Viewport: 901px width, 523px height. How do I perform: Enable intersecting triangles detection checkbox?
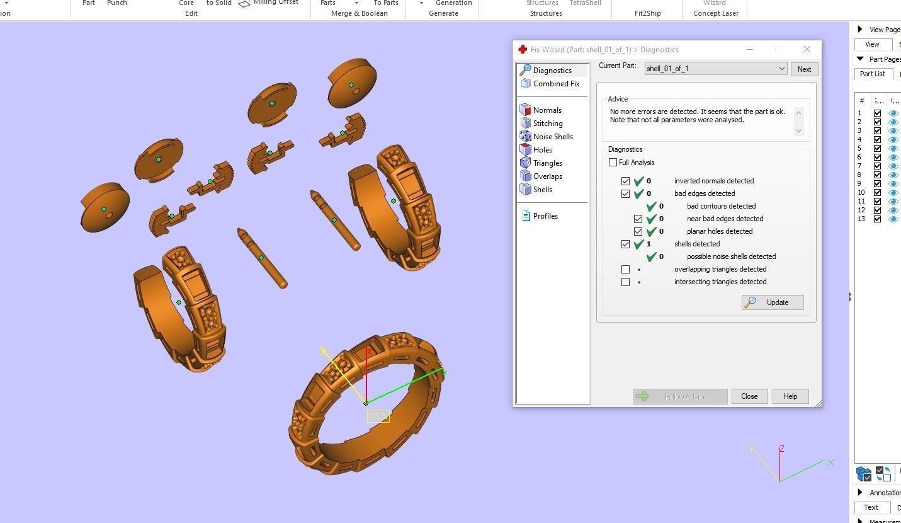coord(625,282)
